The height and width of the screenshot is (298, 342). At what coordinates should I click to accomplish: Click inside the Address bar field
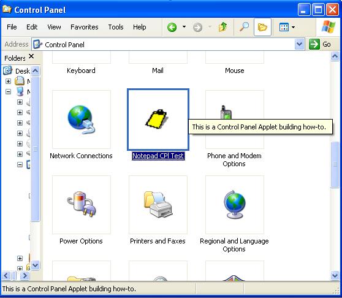click(168, 45)
